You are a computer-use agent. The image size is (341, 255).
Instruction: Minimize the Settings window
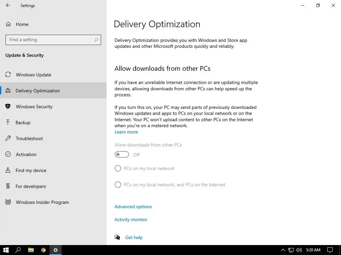302,5
